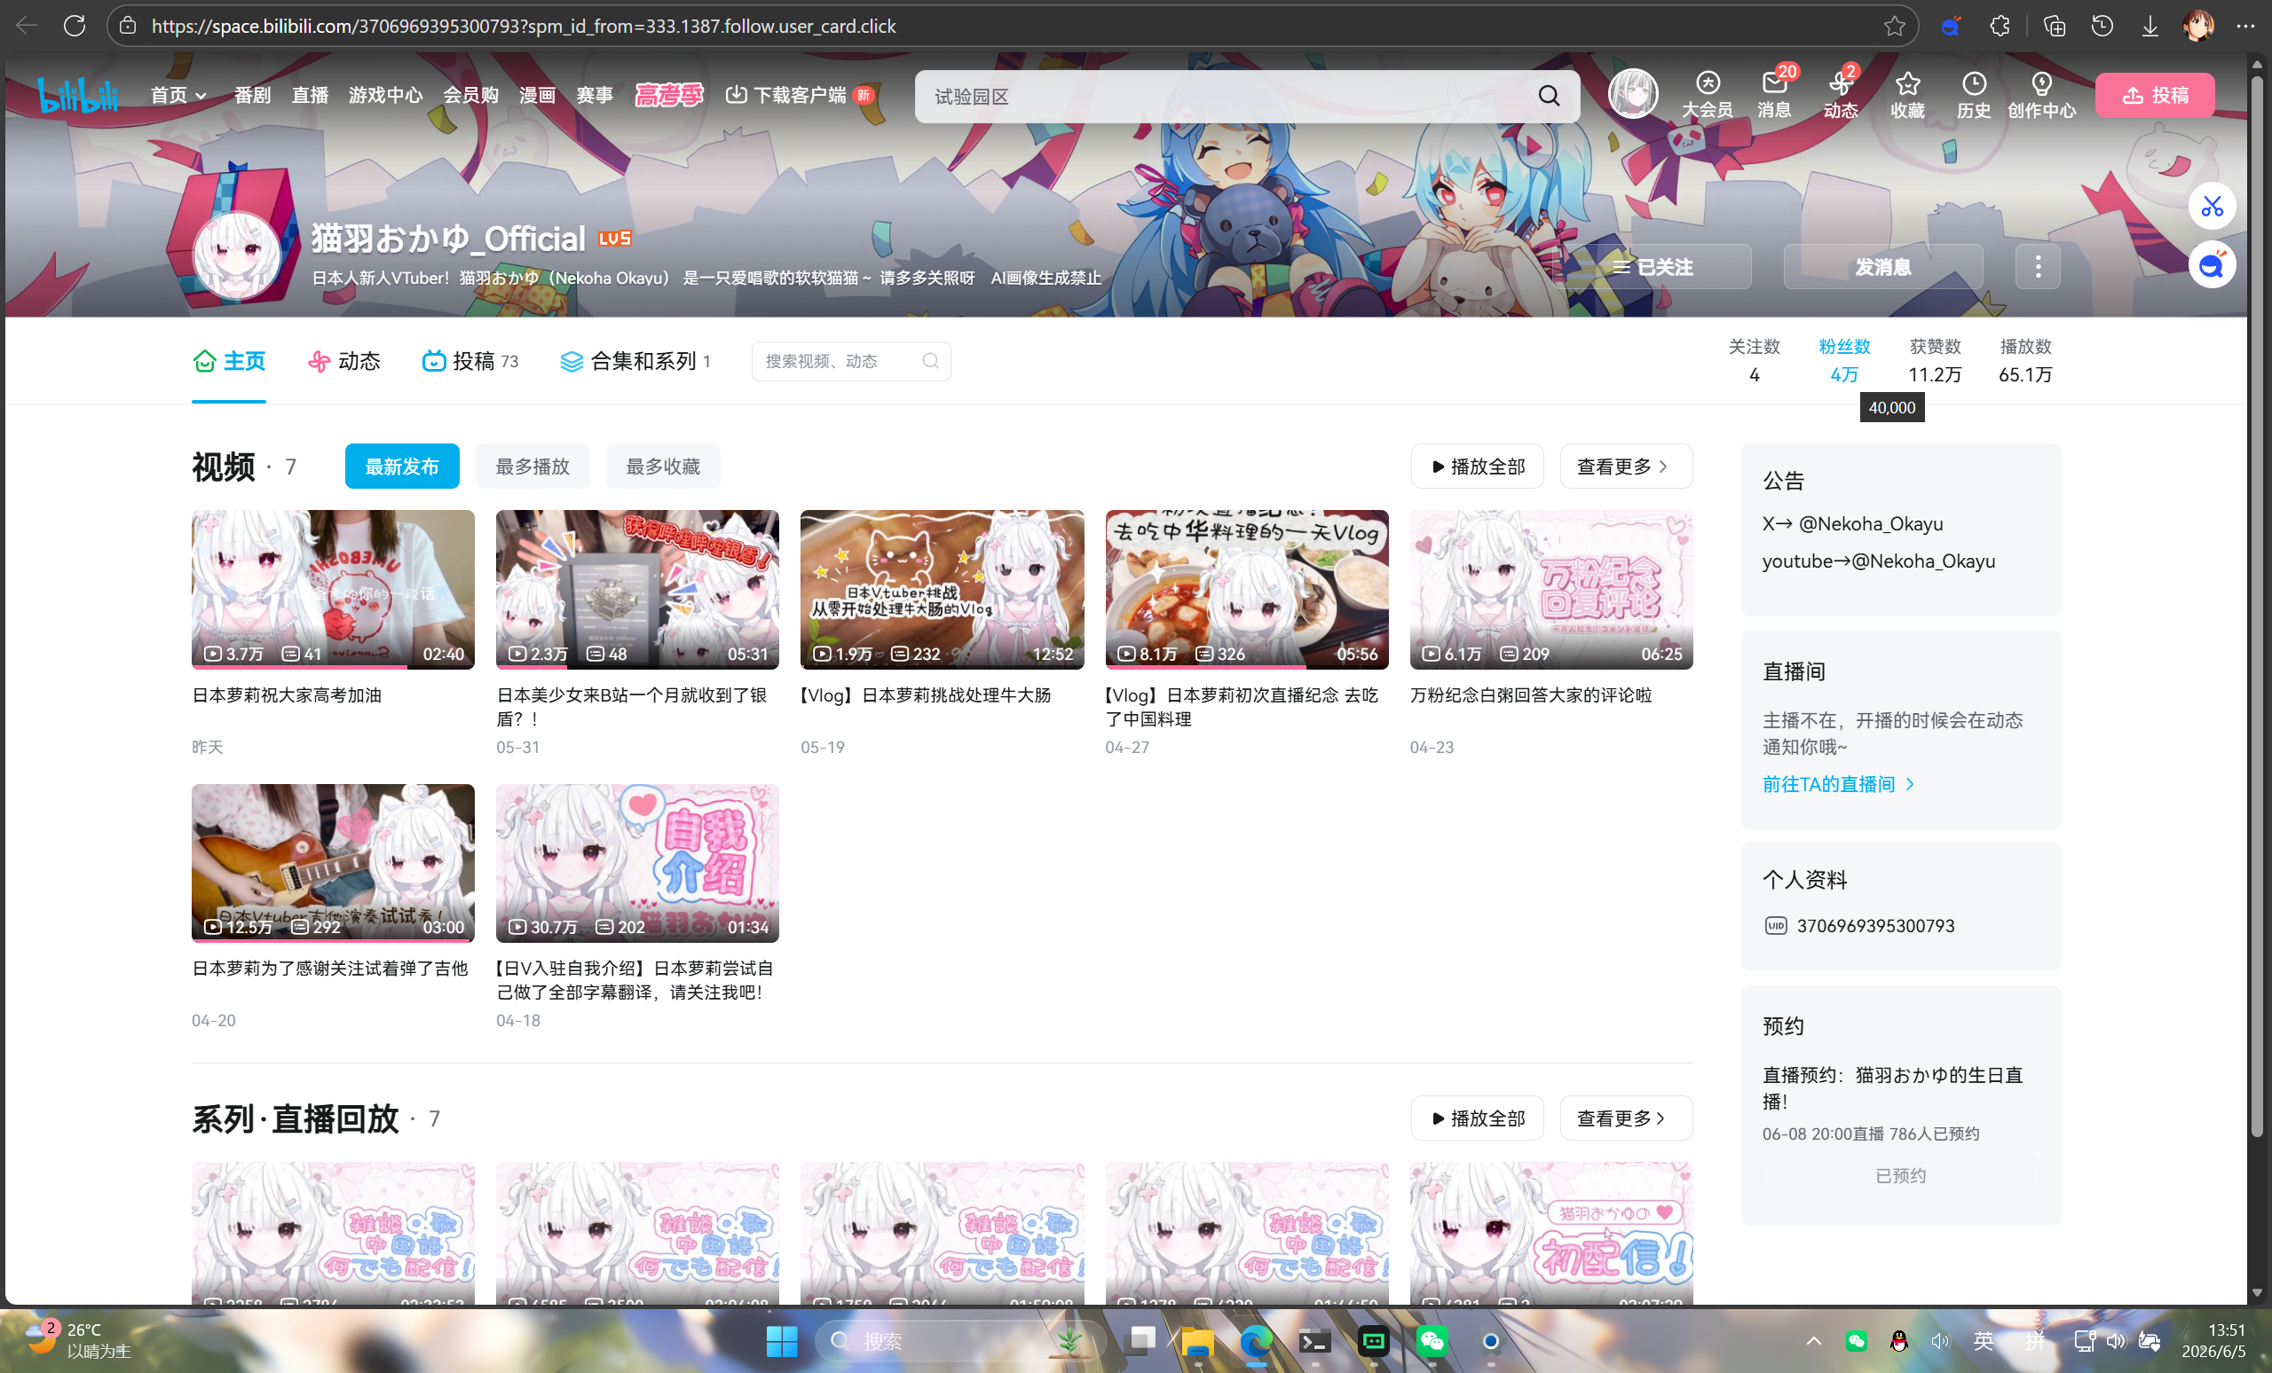Click the 粉丝数 follower count
The width and height of the screenshot is (2272, 1373).
click(1844, 360)
